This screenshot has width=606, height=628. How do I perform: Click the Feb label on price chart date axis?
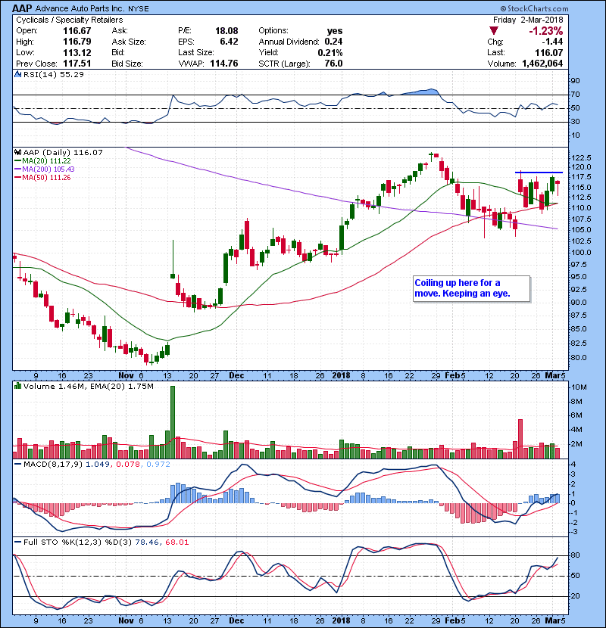click(x=452, y=376)
